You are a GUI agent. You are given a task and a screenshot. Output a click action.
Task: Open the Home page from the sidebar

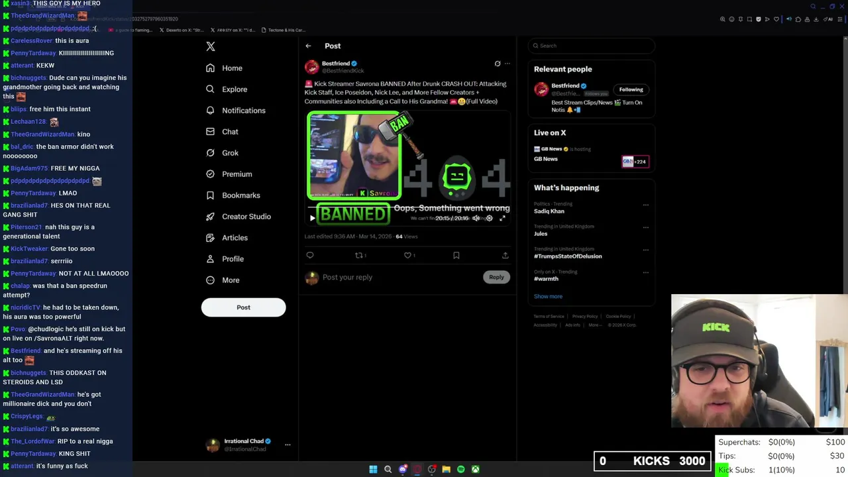[x=224, y=68]
